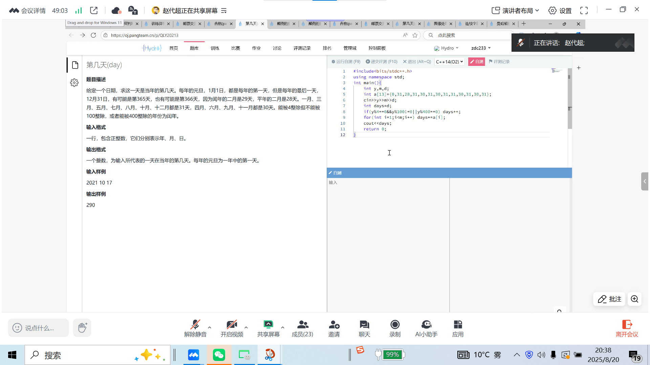
Task: Click the magnifier zoom icon beside 批注
Action: point(634,299)
